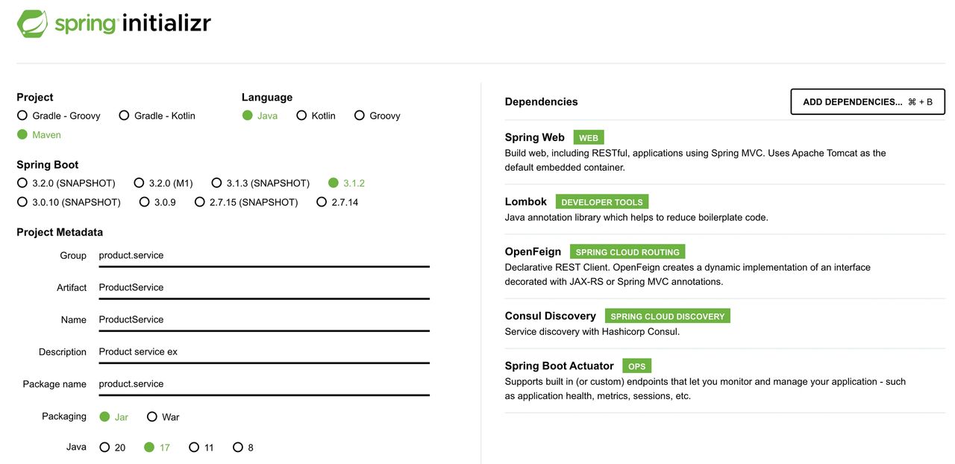Click the Lombok dependency entry
955x464 pixels.
(x=526, y=201)
